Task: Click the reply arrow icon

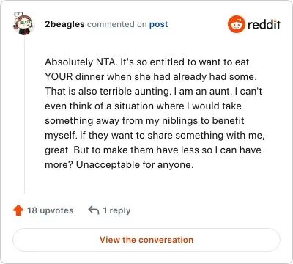Action: pos(94,210)
